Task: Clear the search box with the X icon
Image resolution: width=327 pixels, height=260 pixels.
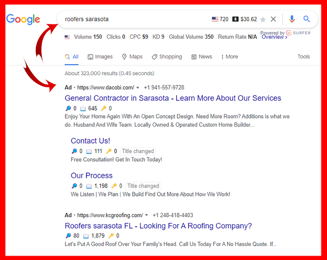Action: click(273, 19)
